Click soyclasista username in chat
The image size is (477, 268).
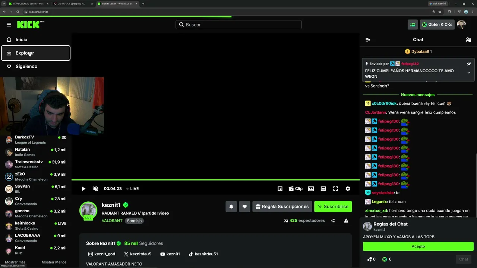coord(383,193)
